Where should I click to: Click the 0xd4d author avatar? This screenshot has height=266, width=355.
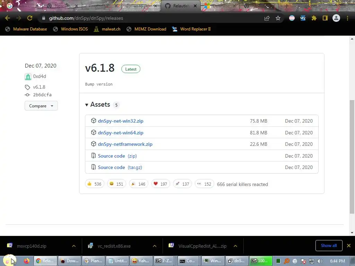click(x=28, y=77)
